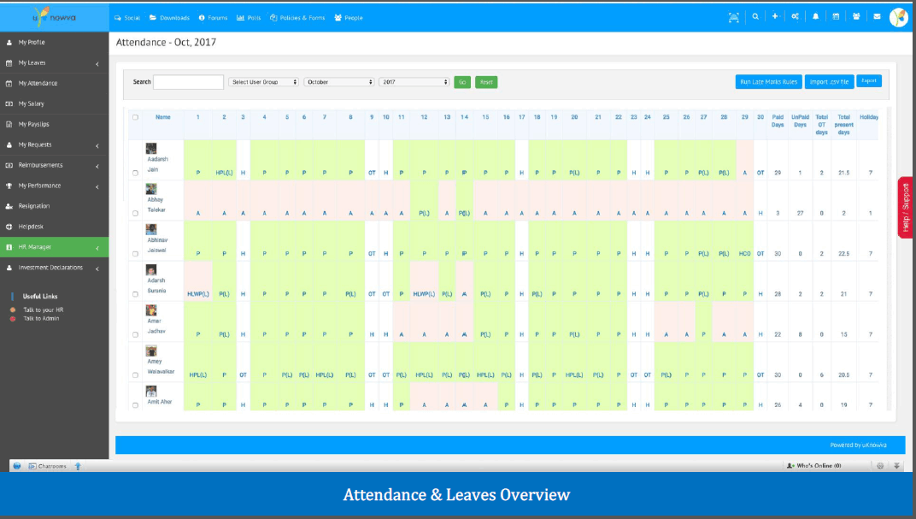Open the October month dropdown
Image resolution: width=916 pixels, height=519 pixels.
(339, 82)
